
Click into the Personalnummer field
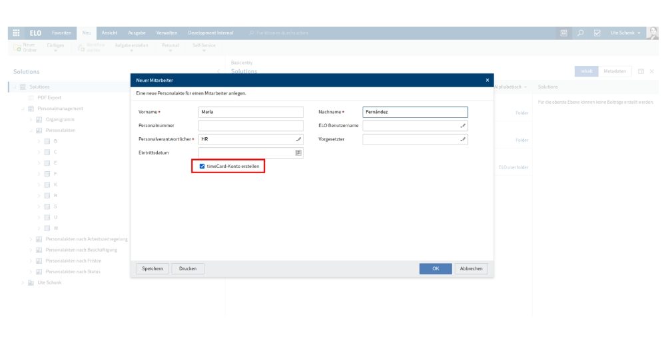pyautogui.click(x=251, y=126)
